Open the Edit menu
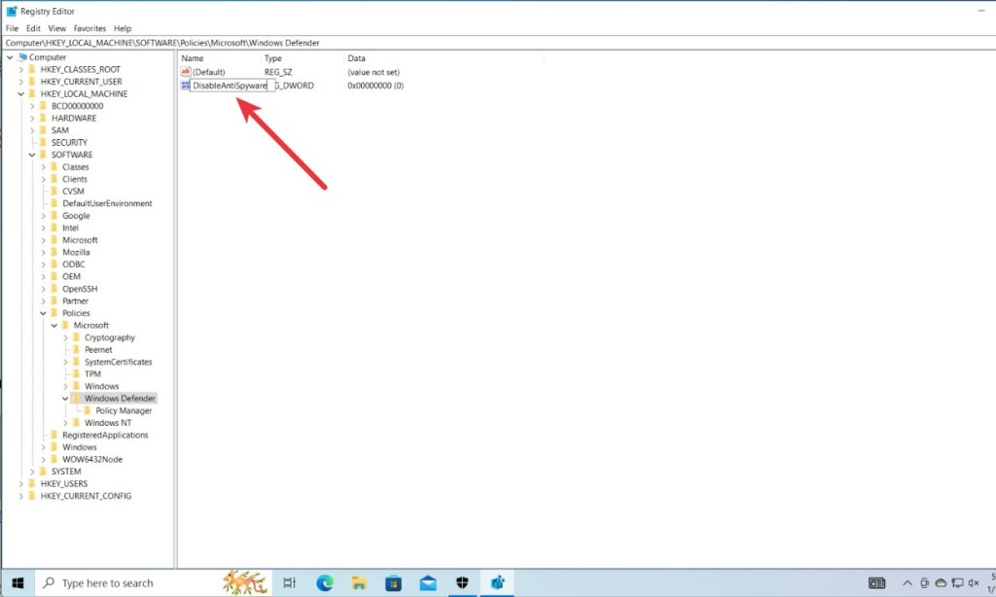This screenshot has height=597, width=996. [x=33, y=28]
